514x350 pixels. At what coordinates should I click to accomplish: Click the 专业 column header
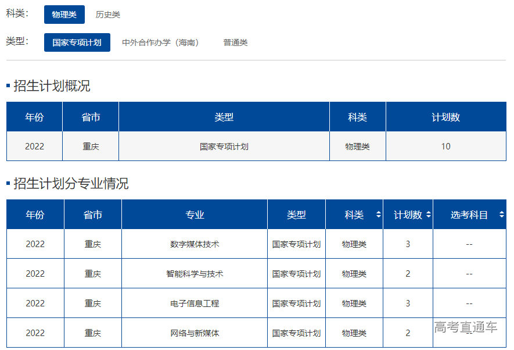point(195,215)
